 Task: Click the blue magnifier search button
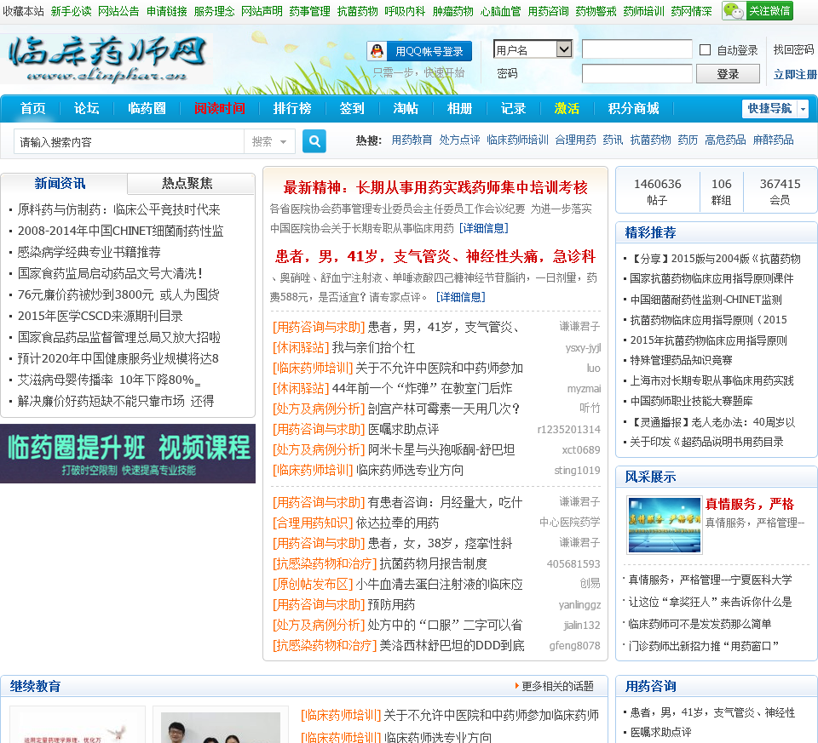[x=314, y=141]
